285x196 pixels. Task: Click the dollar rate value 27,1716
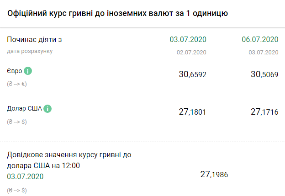264,111
